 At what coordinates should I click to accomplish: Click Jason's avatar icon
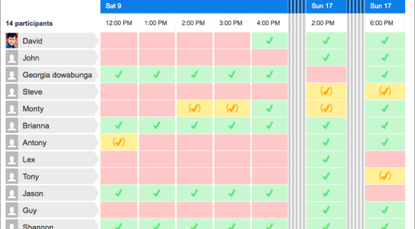click(x=12, y=193)
